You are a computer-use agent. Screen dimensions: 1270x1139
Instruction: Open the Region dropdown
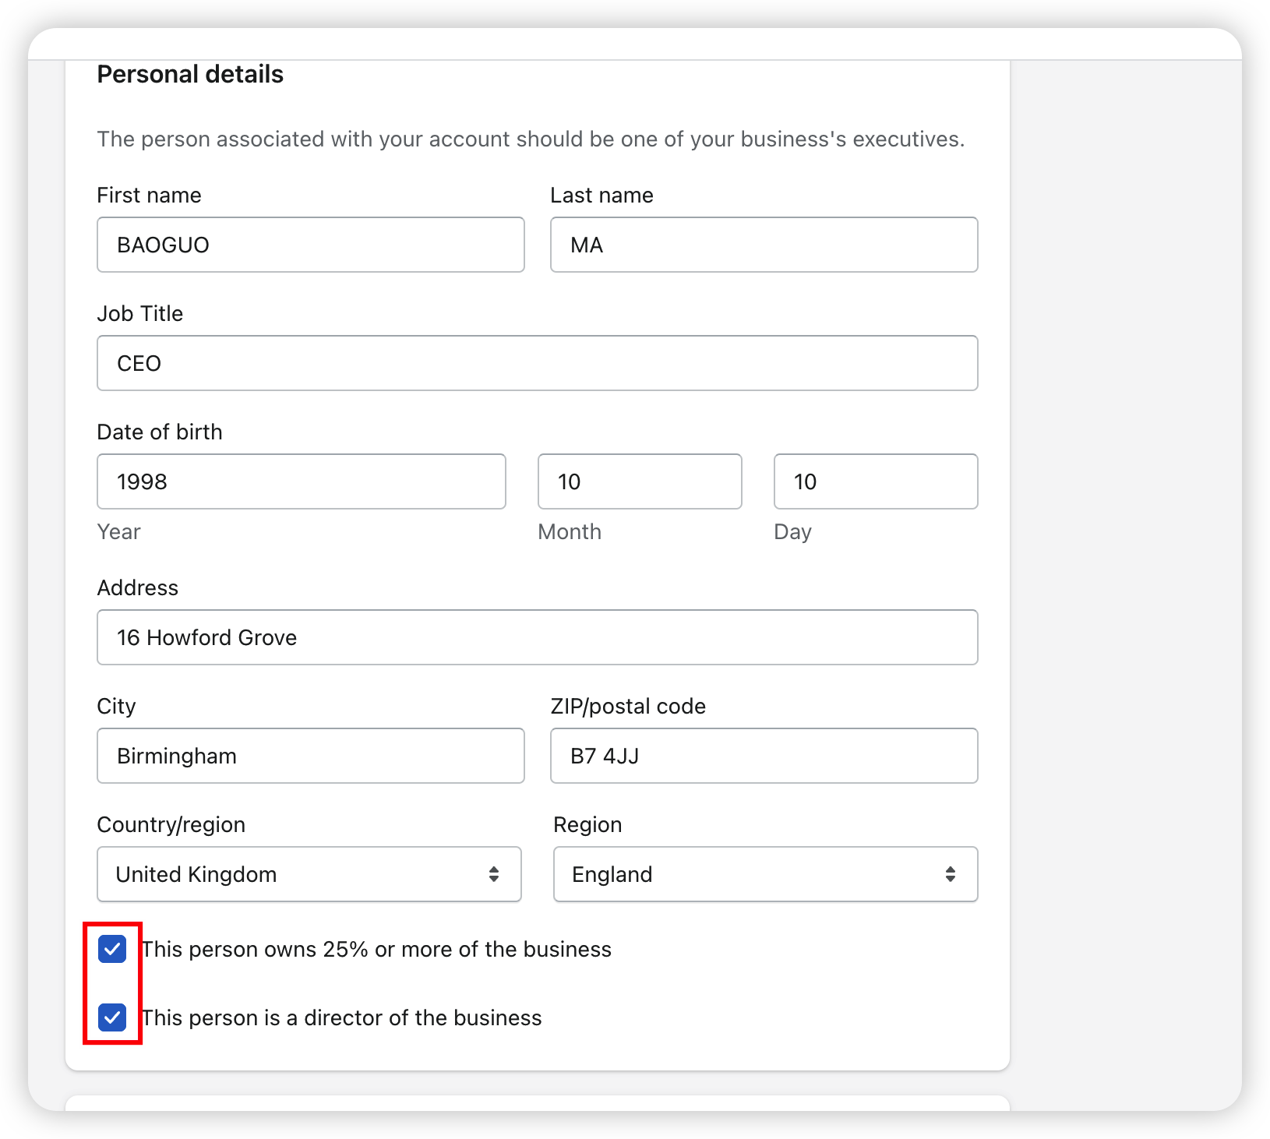[x=765, y=874]
